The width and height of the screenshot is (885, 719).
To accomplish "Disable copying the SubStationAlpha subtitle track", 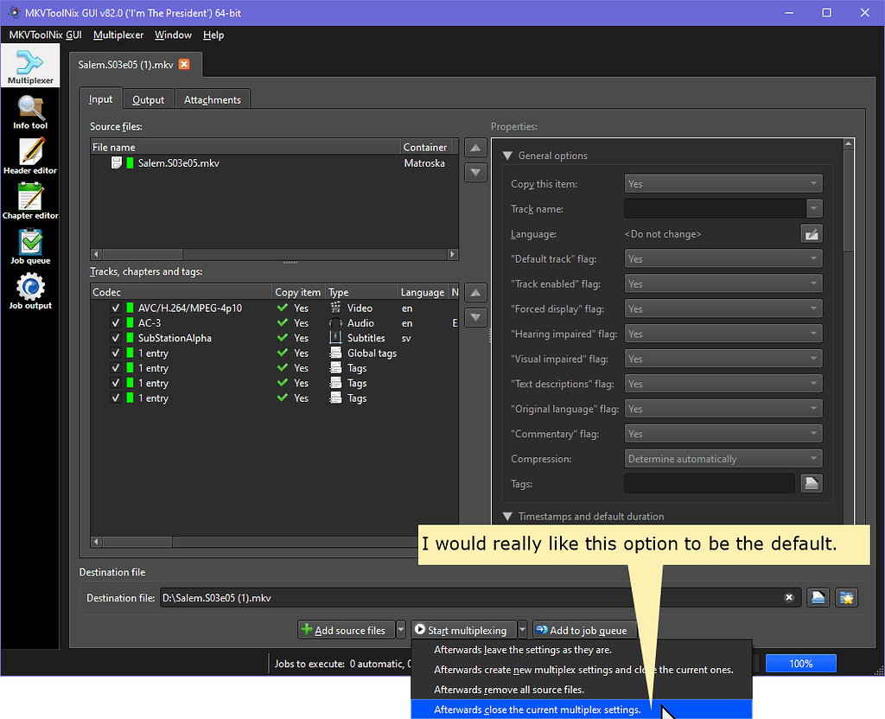I will click(116, 338).
